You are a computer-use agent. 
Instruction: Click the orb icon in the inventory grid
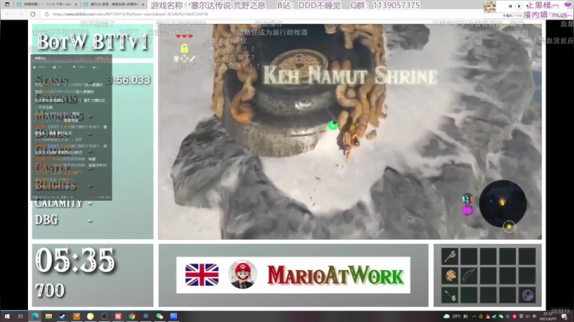(528, 295)
